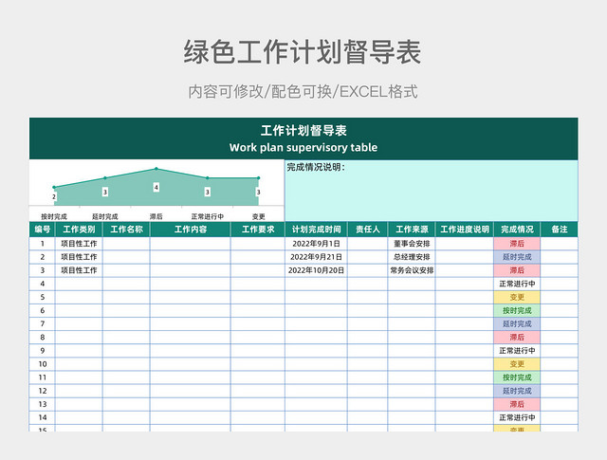Click the 工作名称 column header
The width and height of the screenshot is (607, 460).
[126, 230]
